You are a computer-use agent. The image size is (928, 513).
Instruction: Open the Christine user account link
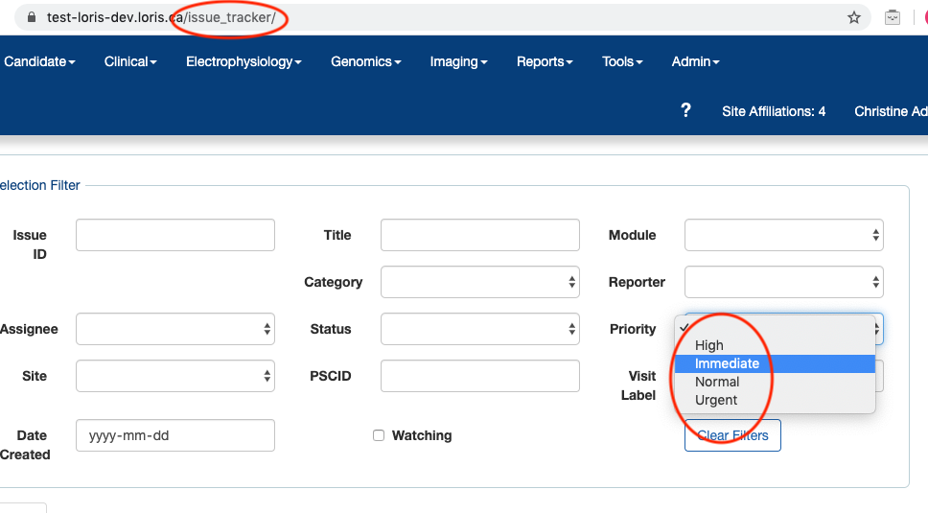(891, 111)
